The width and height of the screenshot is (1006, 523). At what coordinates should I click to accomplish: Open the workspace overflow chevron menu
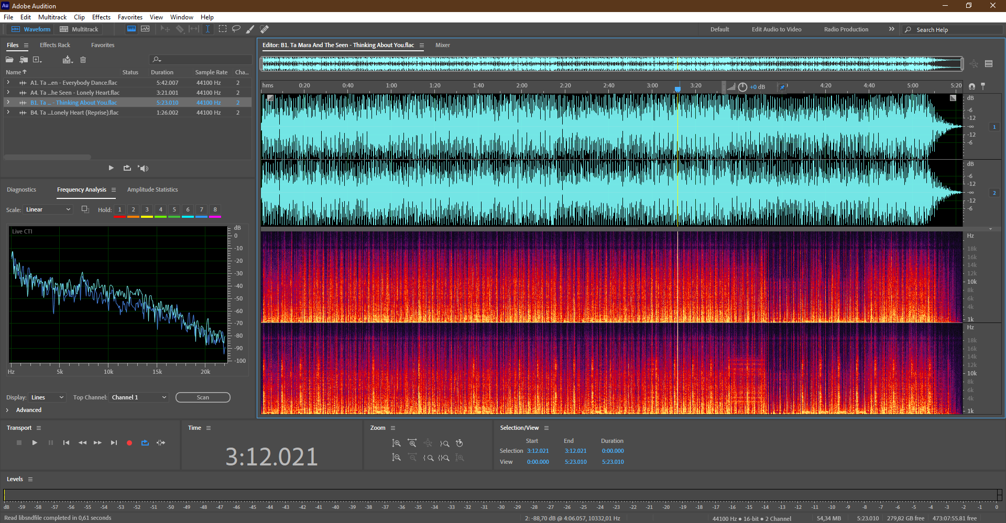tap(892, 29)
